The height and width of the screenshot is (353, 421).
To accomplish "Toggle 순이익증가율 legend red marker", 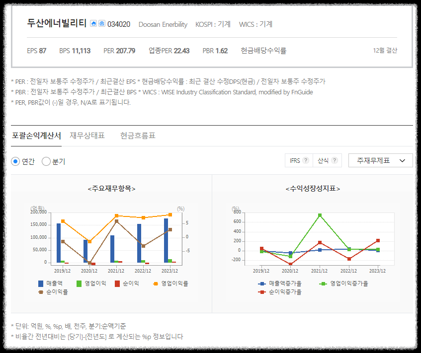I will tap(262, 292).
